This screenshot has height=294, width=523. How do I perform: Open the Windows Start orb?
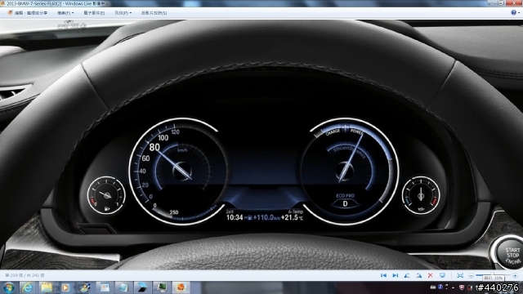9,287
